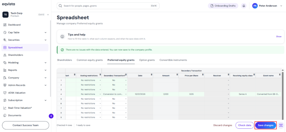This screenshot has height=132, width=286.
Task: Expand the Reports menu chevron
Action: click(46, 70)
